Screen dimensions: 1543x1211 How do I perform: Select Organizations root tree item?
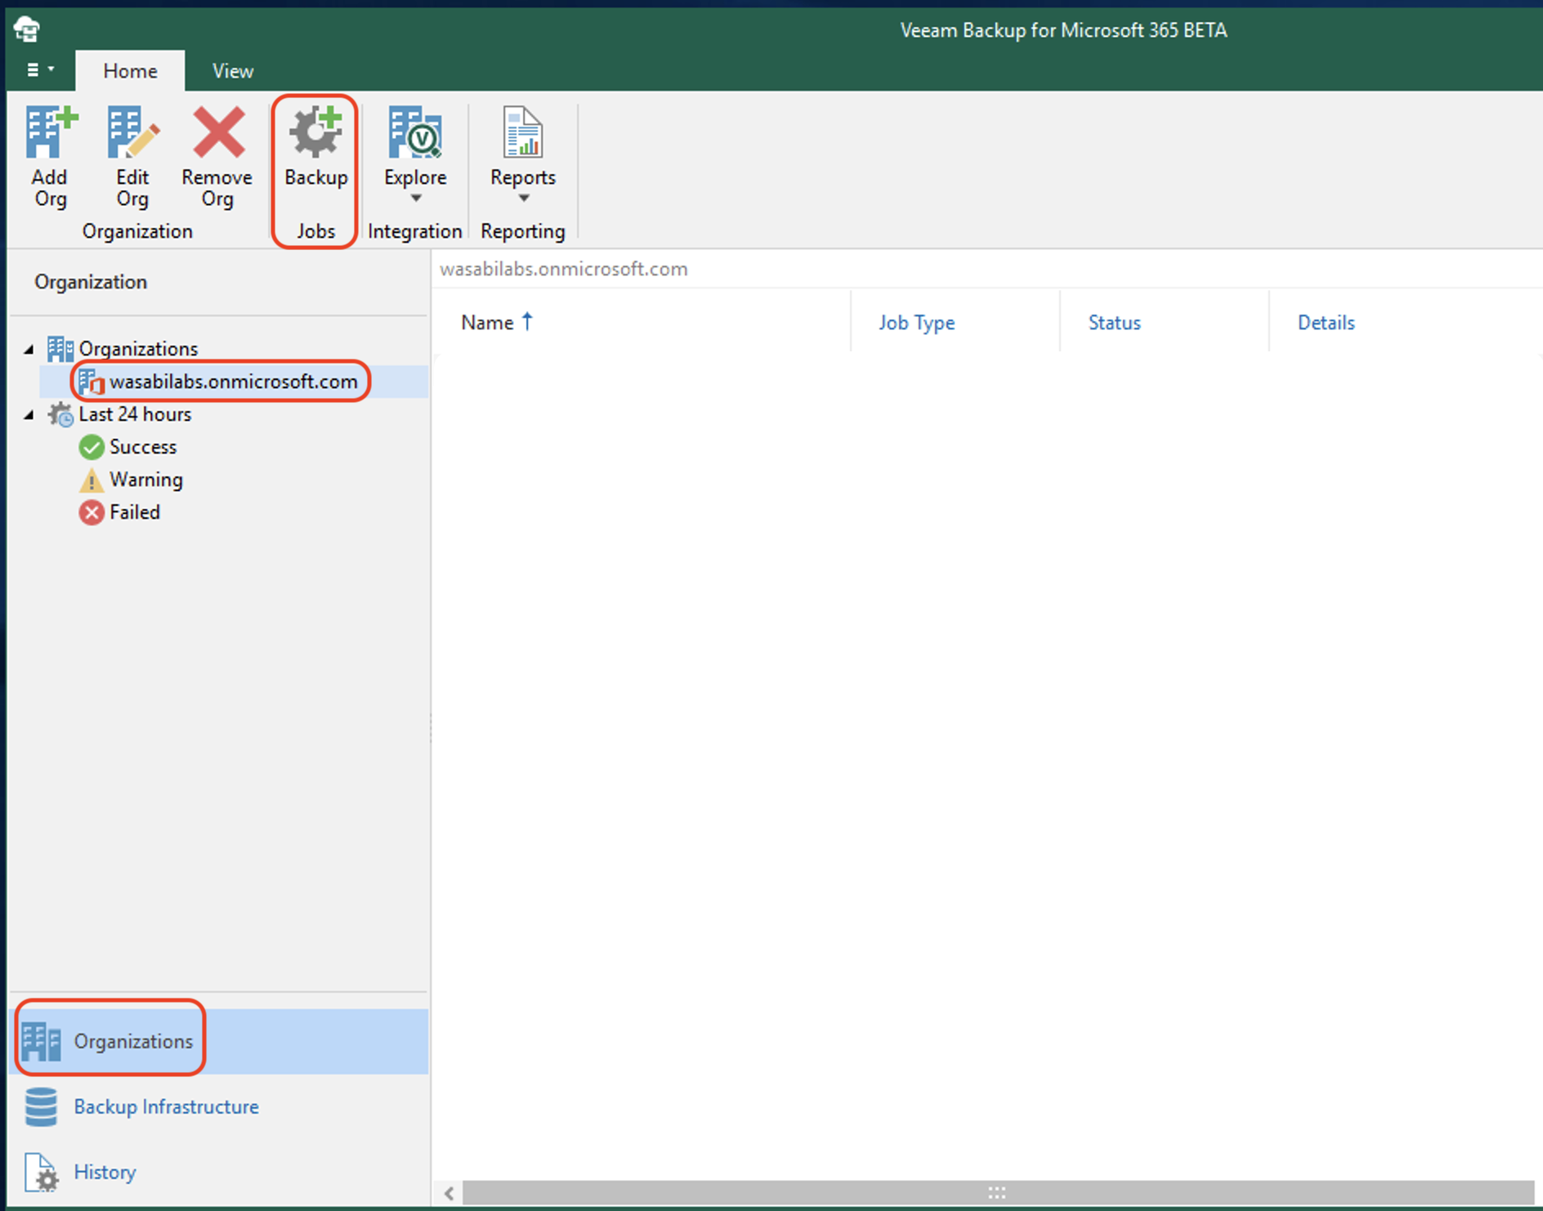tap(138, 349)
